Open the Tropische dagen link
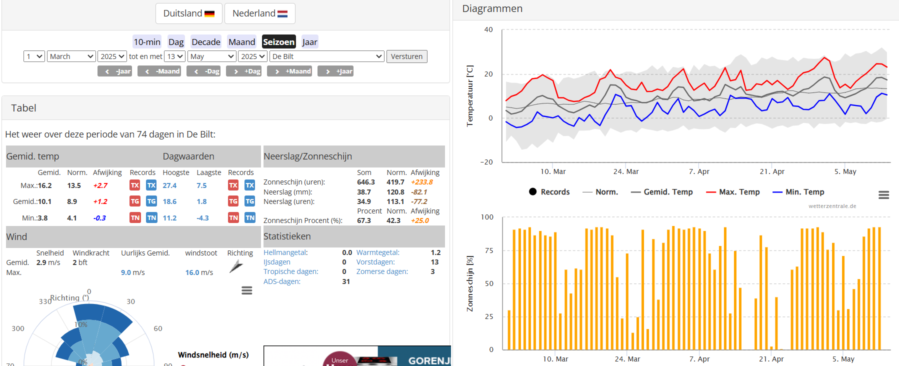 click(x=291, y=271)
